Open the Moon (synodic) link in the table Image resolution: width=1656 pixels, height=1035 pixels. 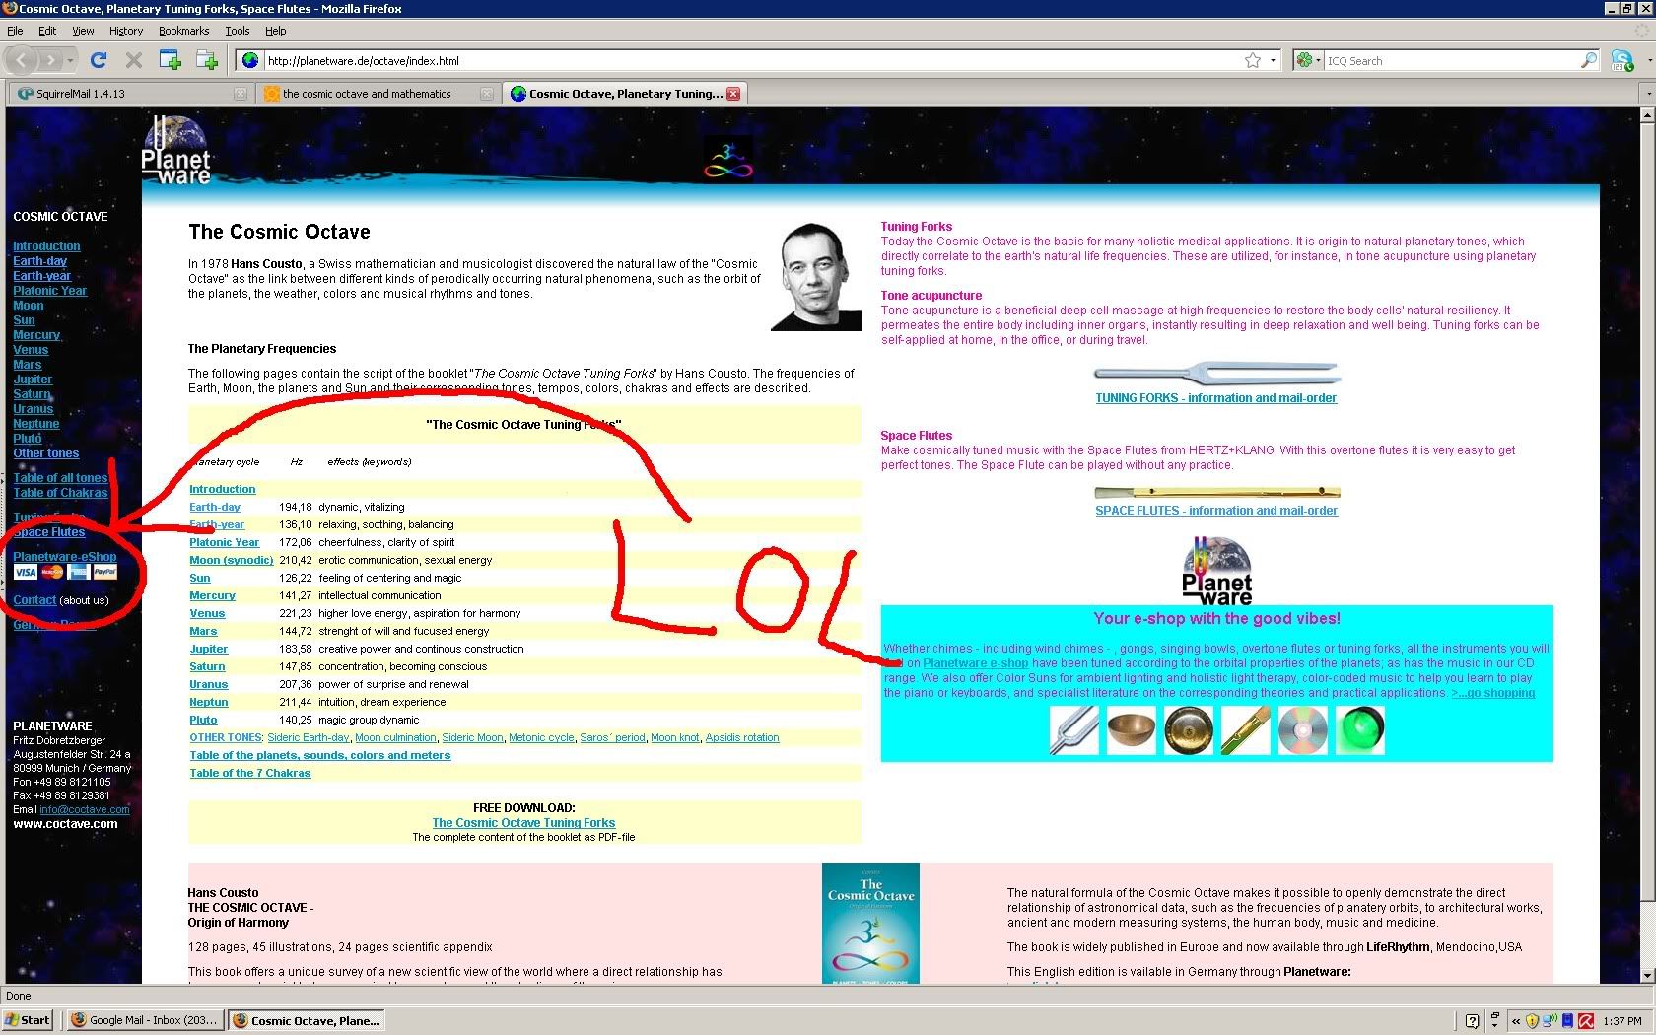(232, 560)
